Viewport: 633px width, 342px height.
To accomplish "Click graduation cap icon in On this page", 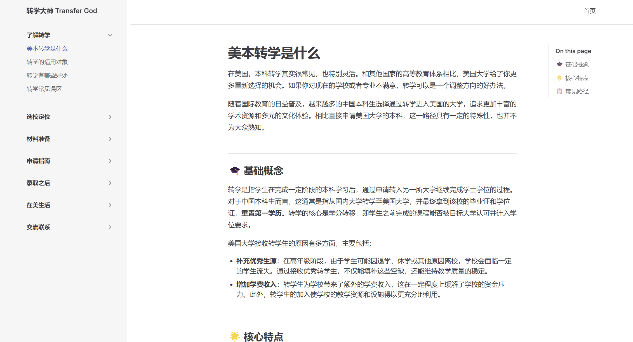I will (x=559, y=65).
